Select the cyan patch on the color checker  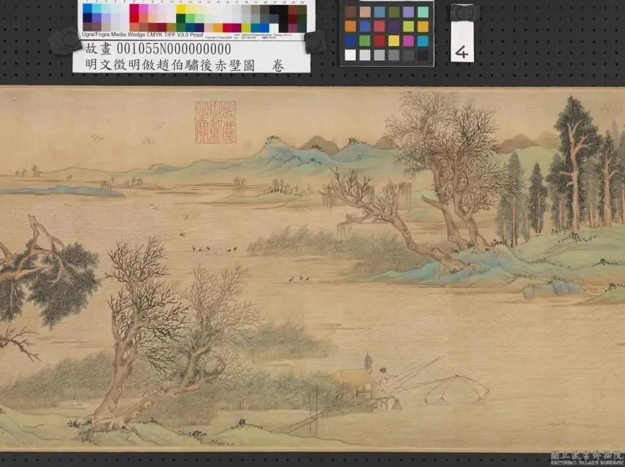click(423, 41)
